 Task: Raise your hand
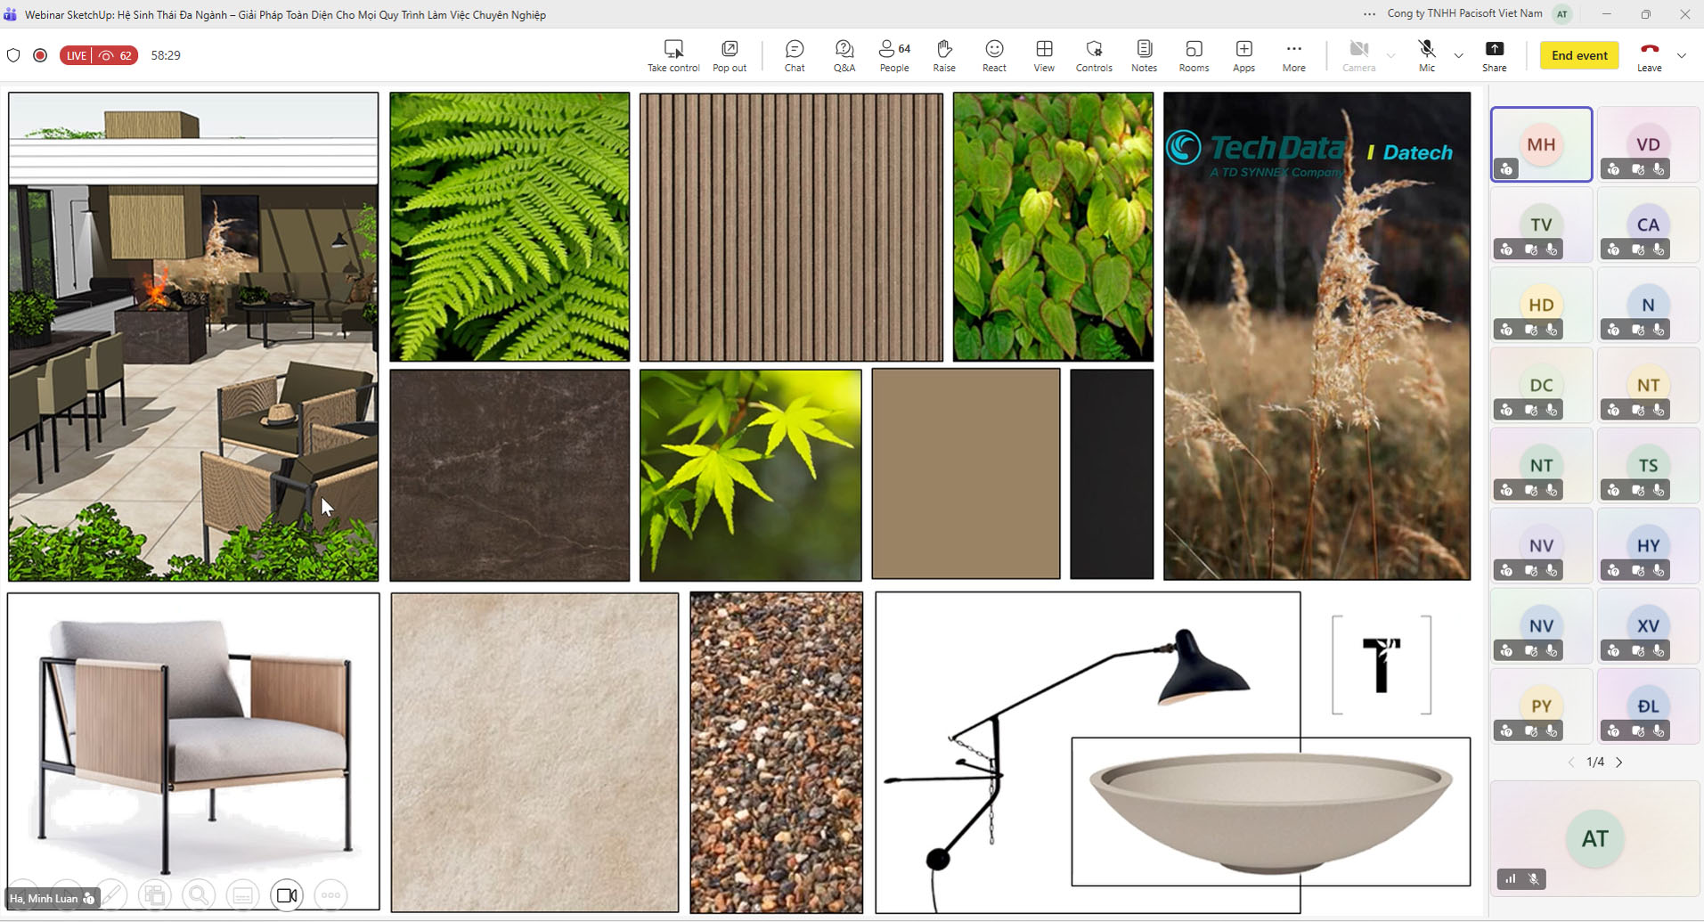(x=944, y=55)
